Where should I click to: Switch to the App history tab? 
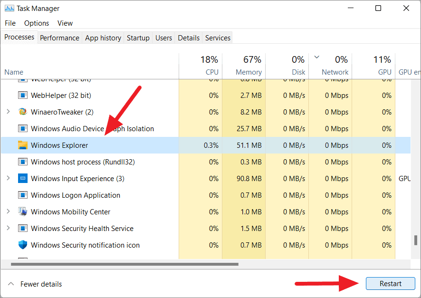point(103,38)
